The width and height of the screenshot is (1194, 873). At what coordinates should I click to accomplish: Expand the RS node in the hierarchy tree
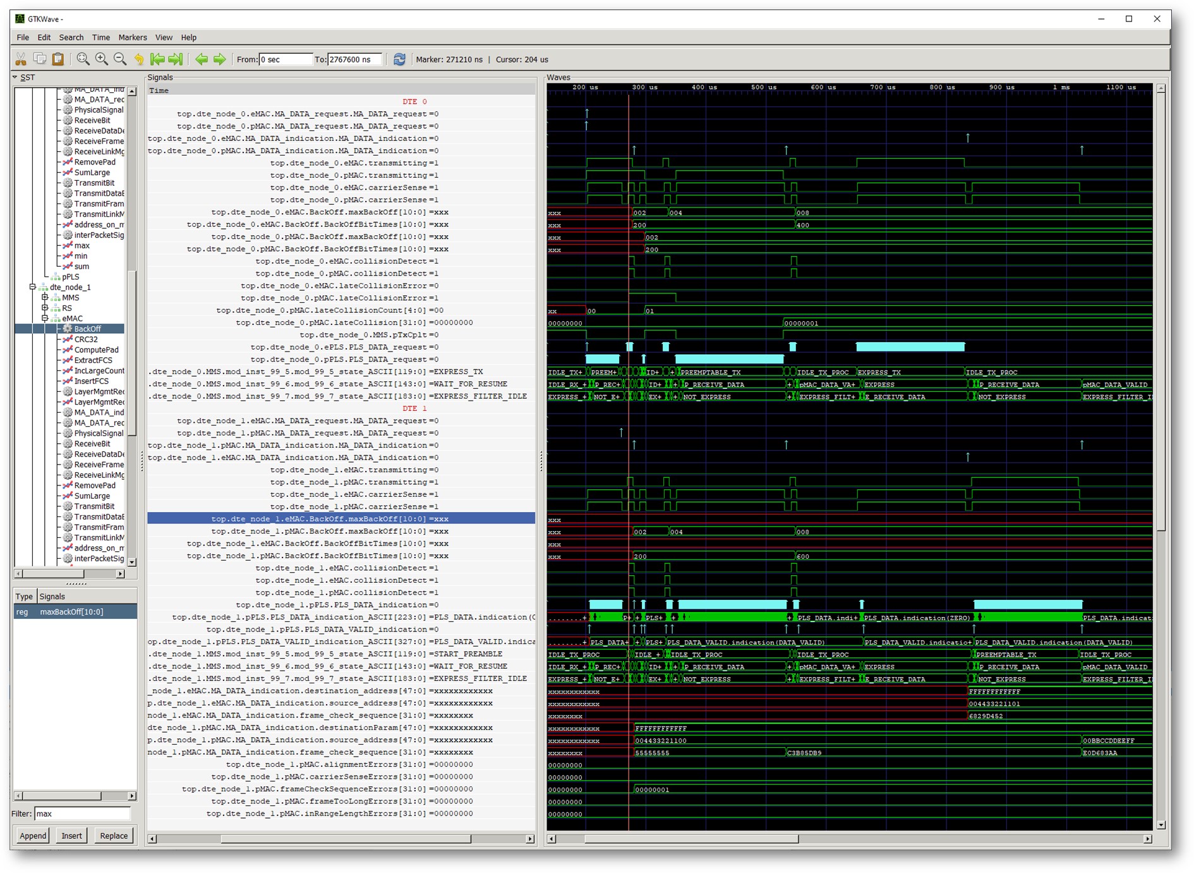tap(45, 308)
